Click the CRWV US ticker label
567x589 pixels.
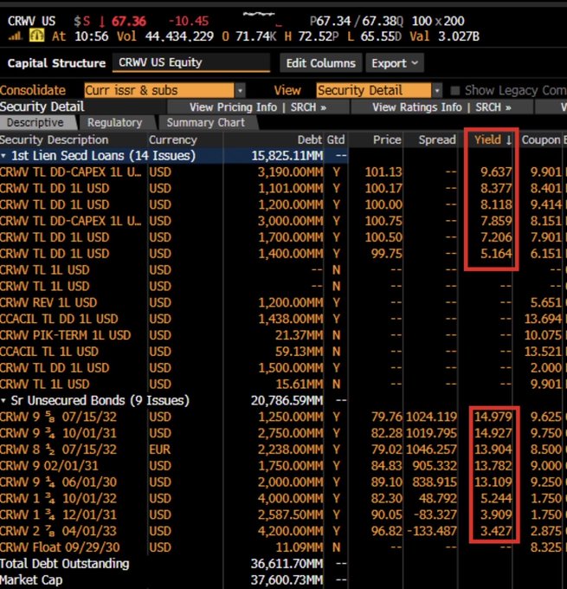(x=31, y=21)
